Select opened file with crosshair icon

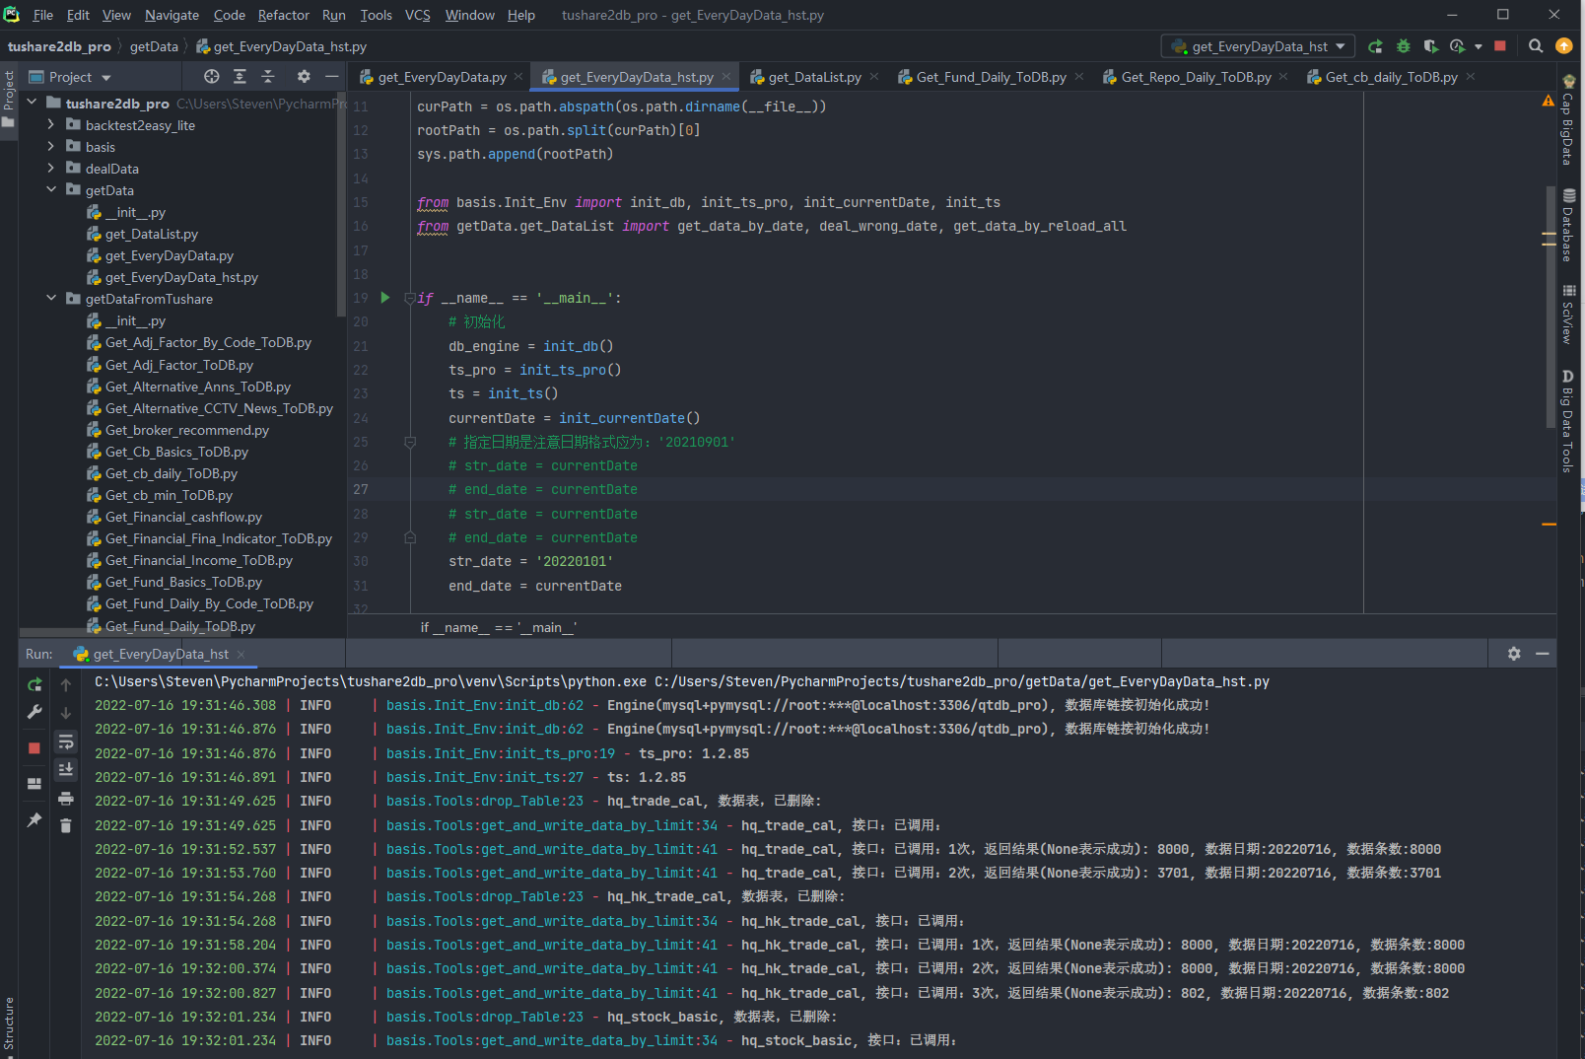211,77
